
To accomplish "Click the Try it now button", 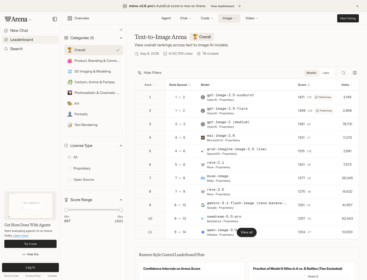I will 31,244.
